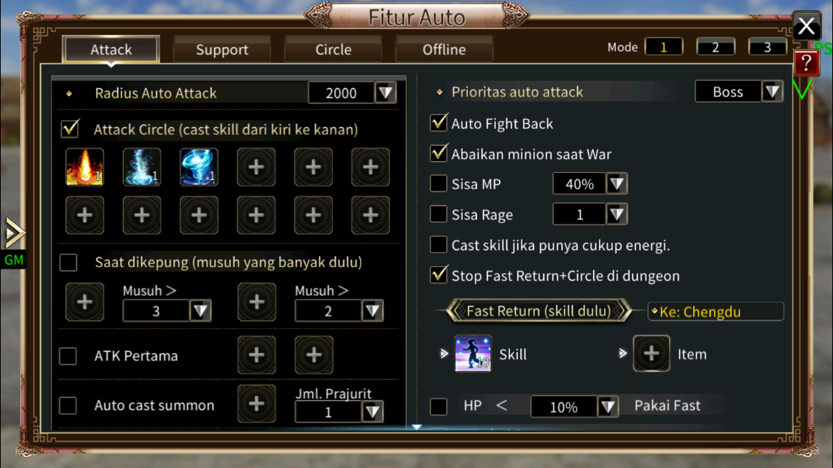The width and height of the screenshot is (833, 468).
Task: Open the Fast Return skill icon
Action: pos(473,353)
